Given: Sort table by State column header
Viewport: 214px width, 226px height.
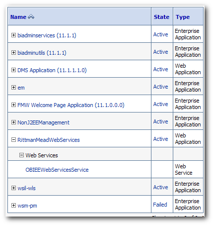Looking at the screenshot, I should [161, 17].
